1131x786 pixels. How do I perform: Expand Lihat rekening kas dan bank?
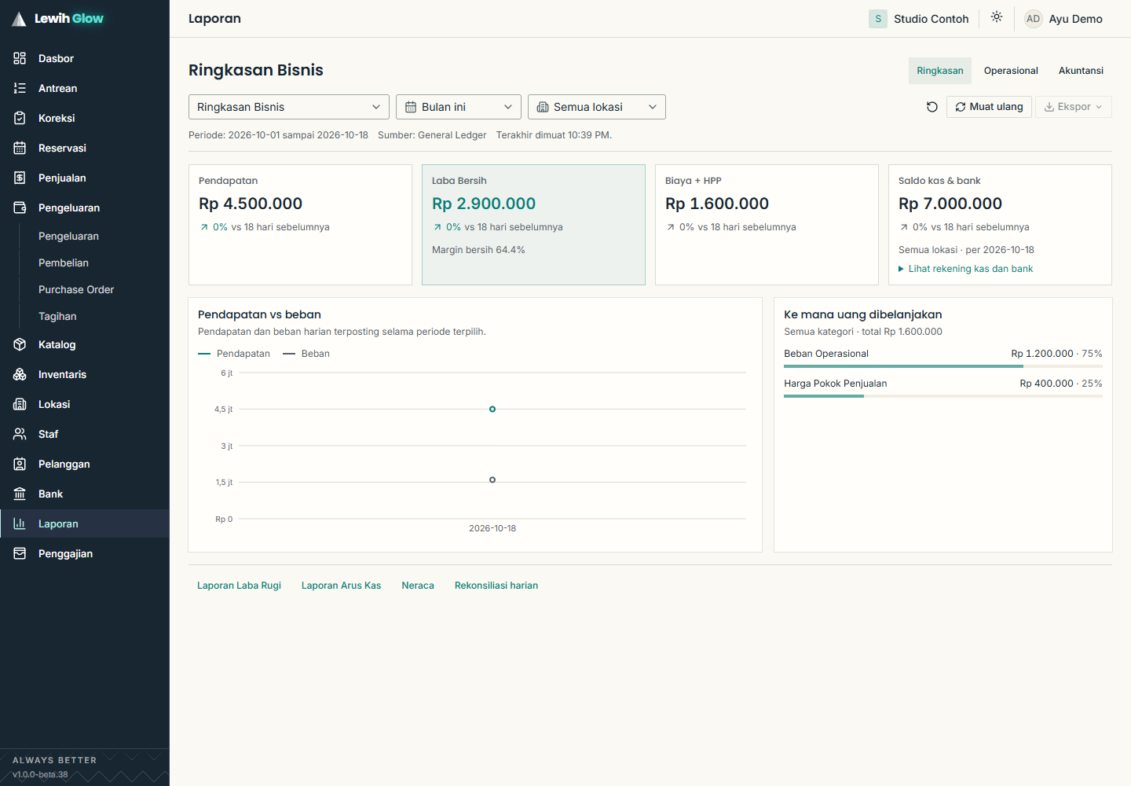(966, 269)
